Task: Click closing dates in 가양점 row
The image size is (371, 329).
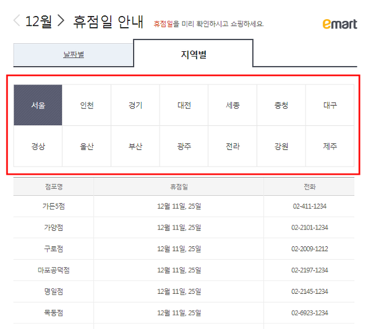Action: (x=179, y=227)
